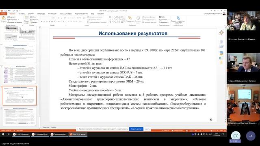Click the SCOPUS articles line – 7 шт.
This screenshot has width=260, height=146.
(110, 72)
